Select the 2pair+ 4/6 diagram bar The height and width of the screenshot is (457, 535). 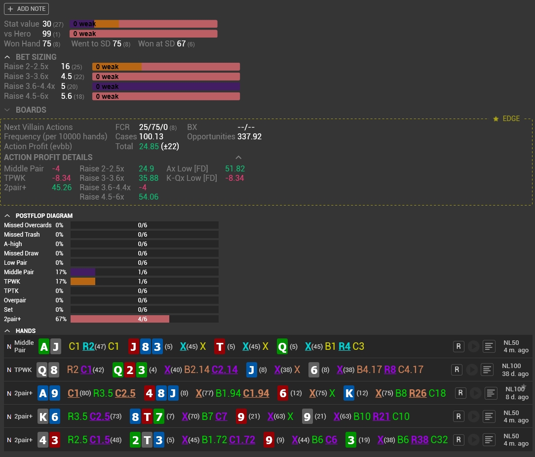click(x=120, y=319)
